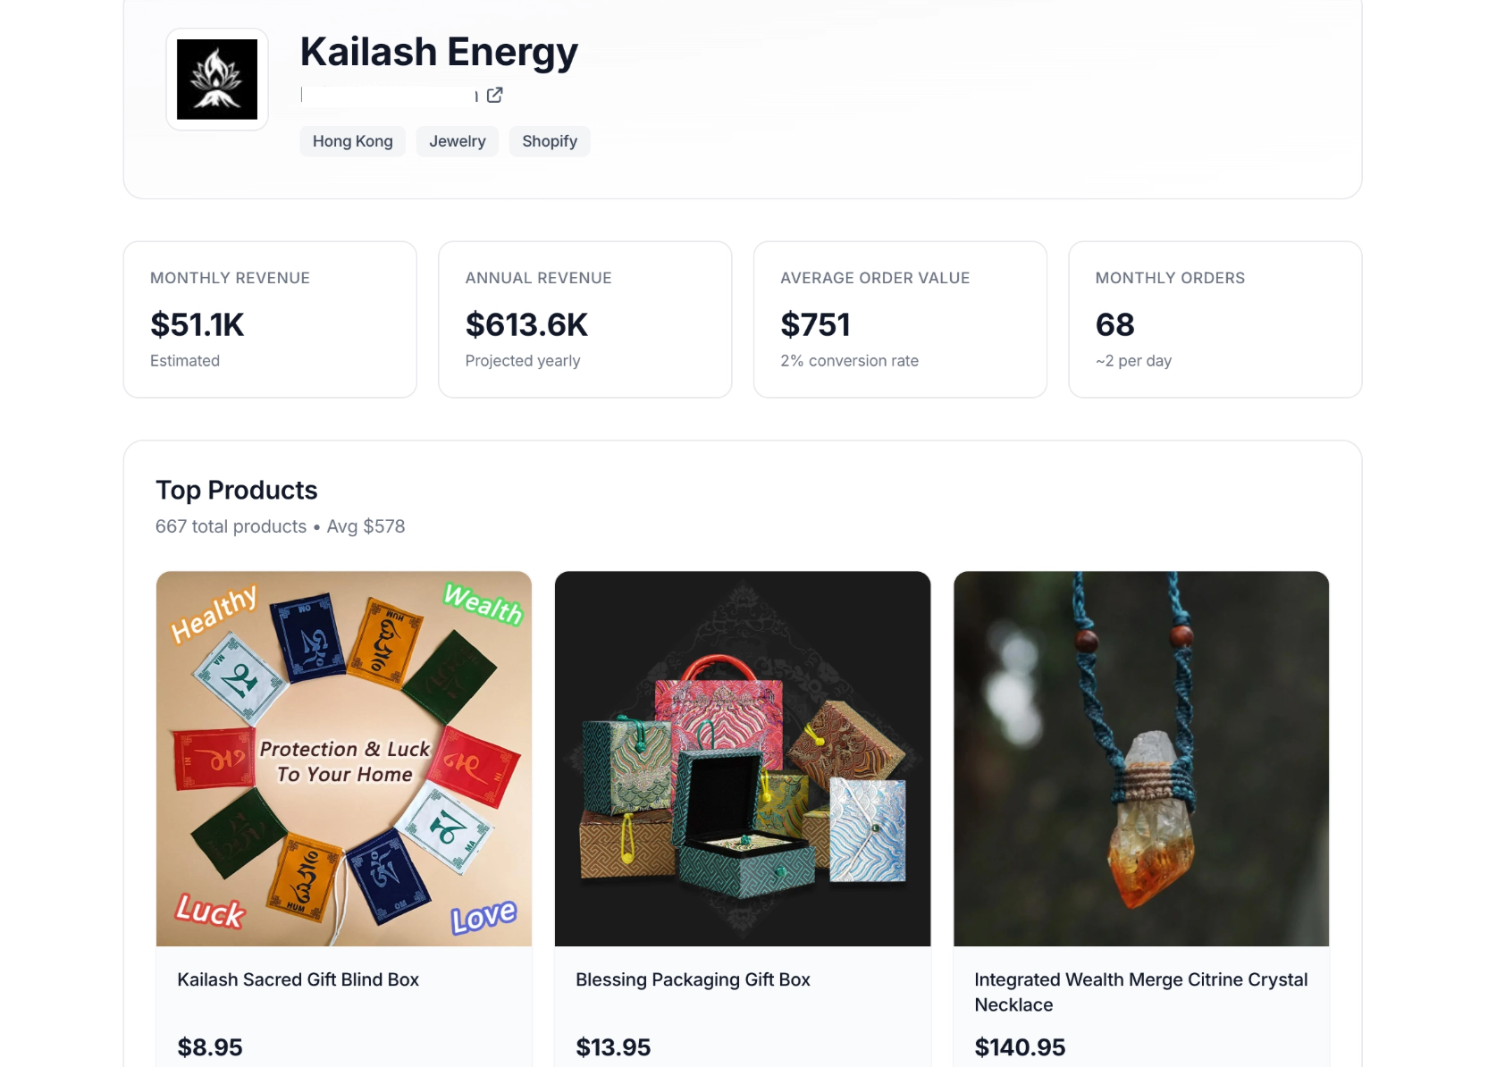Click the Monthly Orders card
The height and width of the screenshot is (1067, 1505).
1215,320
